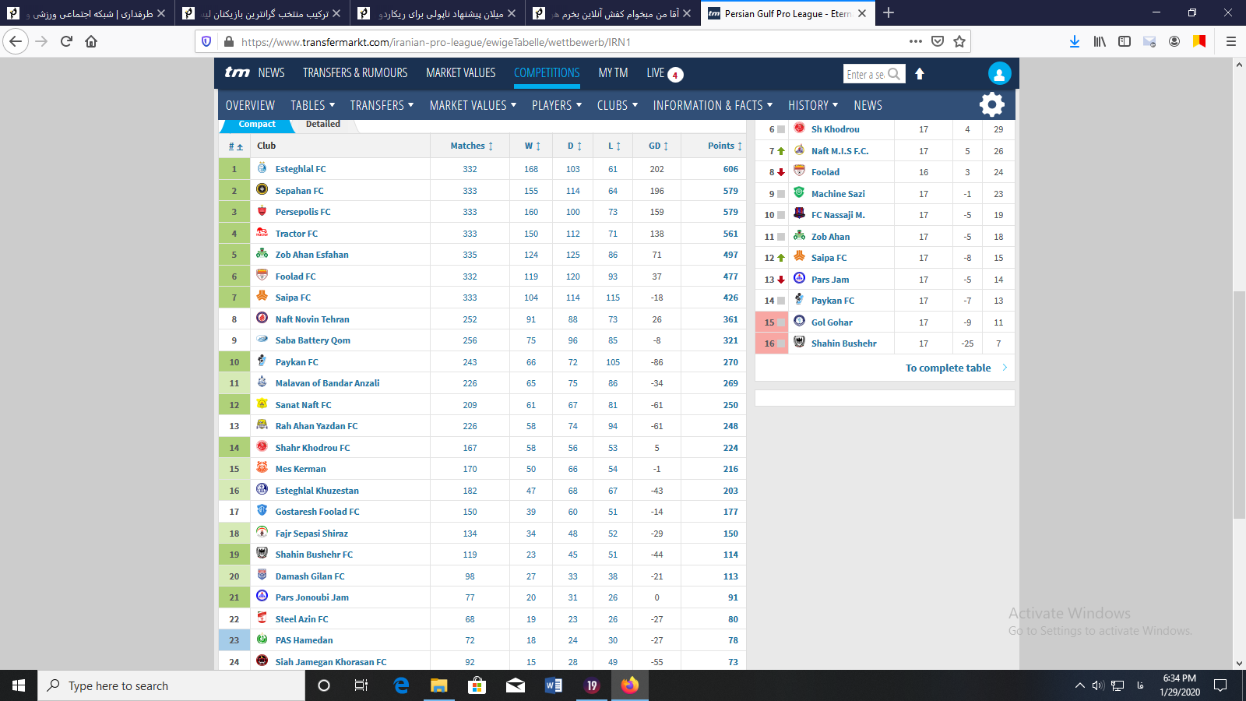Open page actions three-dots menu
Viewport: 1246px width, 701px height.
click(x=916, y=41)
